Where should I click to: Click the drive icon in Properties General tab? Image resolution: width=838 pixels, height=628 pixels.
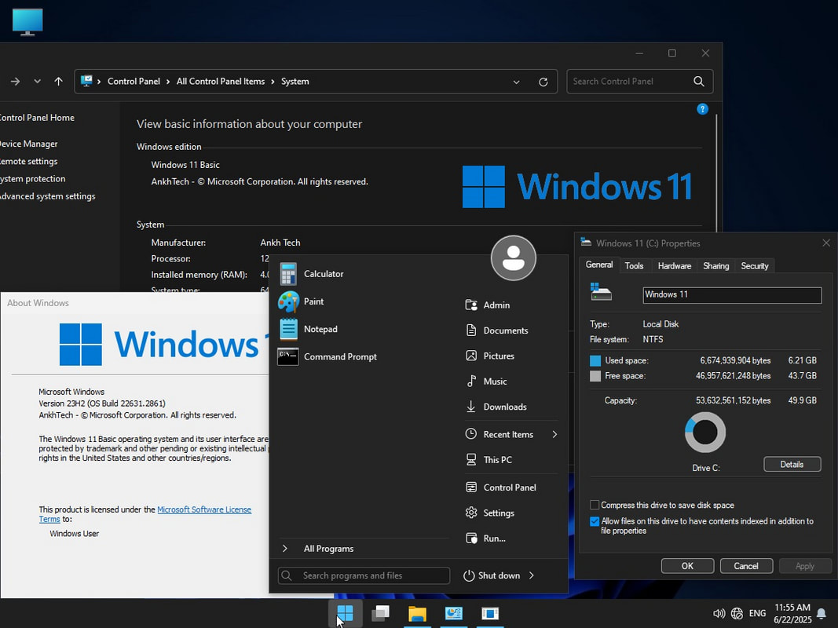pyautogui.click(x=601, y=292)
